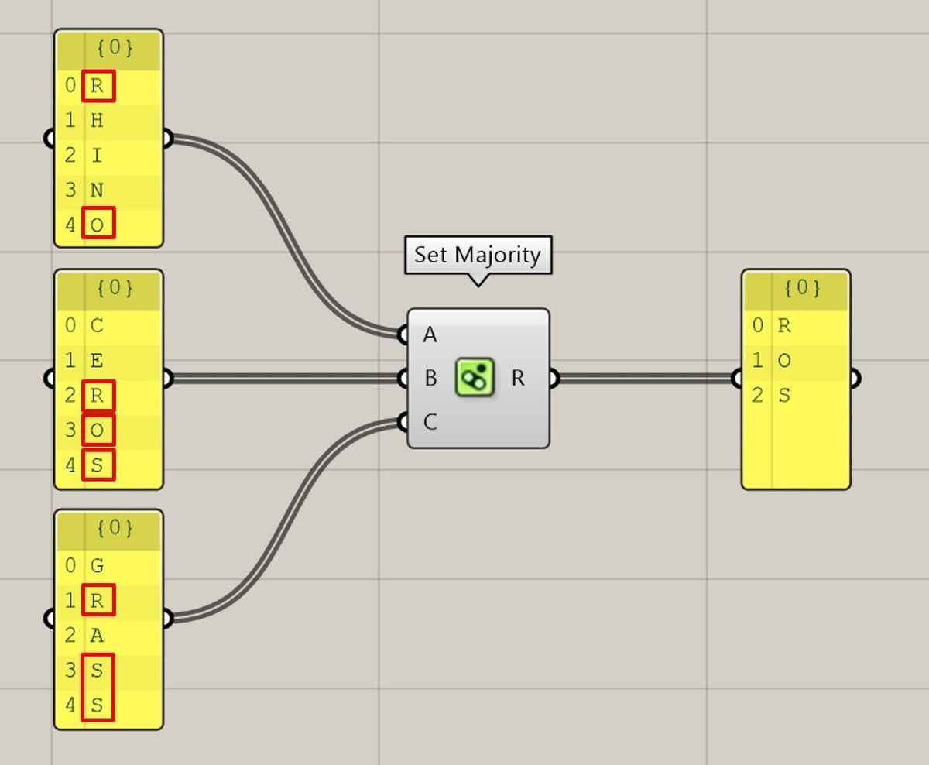Select the {0} header of the CEROS panel
Screen dimensions: 929x765
click(x=108, y=289)
